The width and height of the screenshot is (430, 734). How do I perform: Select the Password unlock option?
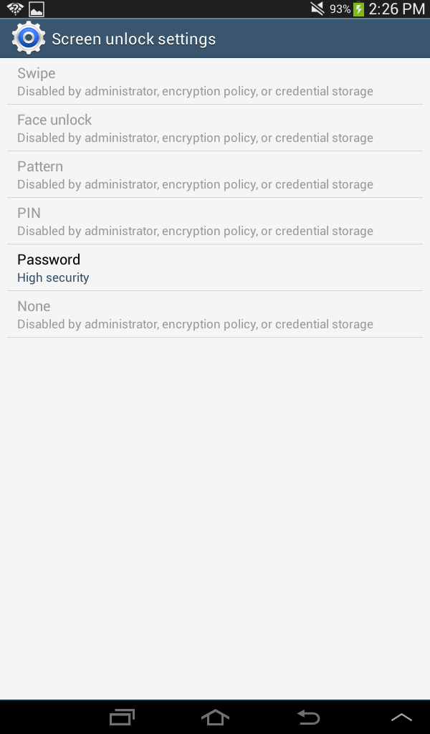click(215, 267)
